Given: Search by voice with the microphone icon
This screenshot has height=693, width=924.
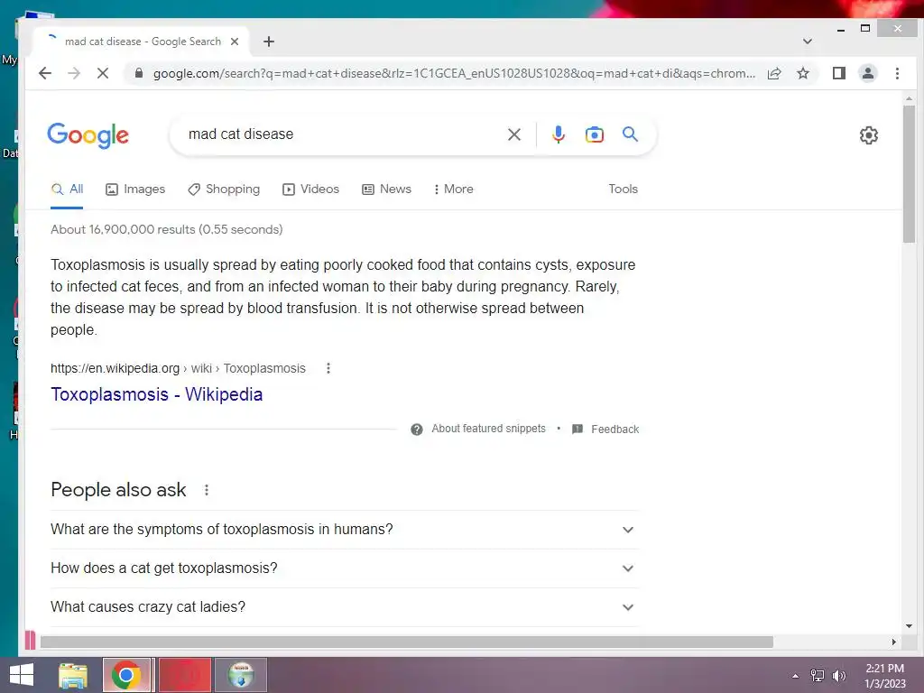Looking at the screenshot, I should [x=558, y=134].
